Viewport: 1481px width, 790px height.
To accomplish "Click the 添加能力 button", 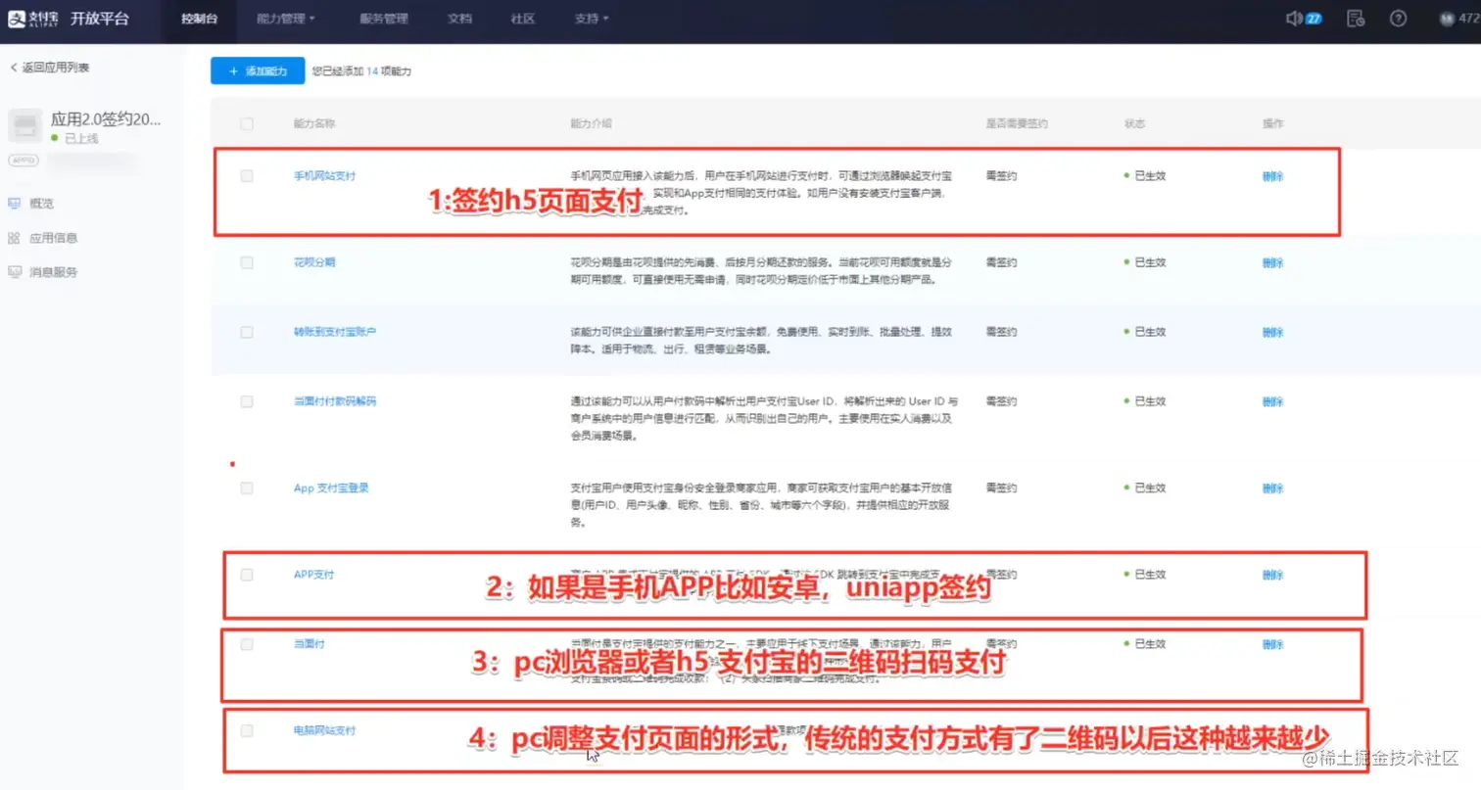I will pyautogui.click(x=258, y=70).
